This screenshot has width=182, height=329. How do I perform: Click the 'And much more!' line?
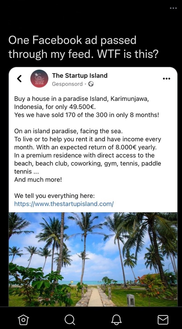(38, 180)
